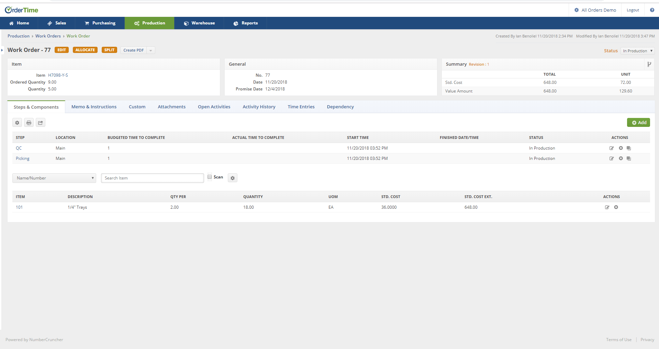Edit the Picking step row
The width and height of the screenshot is (659, 349).
click(x=612, y=159)
